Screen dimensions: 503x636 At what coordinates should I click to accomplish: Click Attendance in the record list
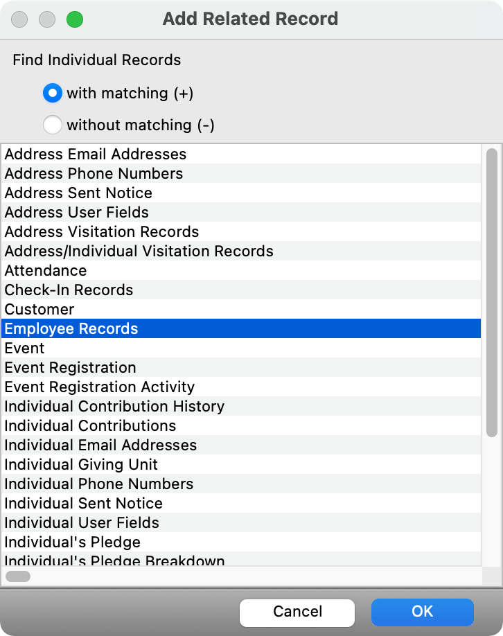pos(46,270)
